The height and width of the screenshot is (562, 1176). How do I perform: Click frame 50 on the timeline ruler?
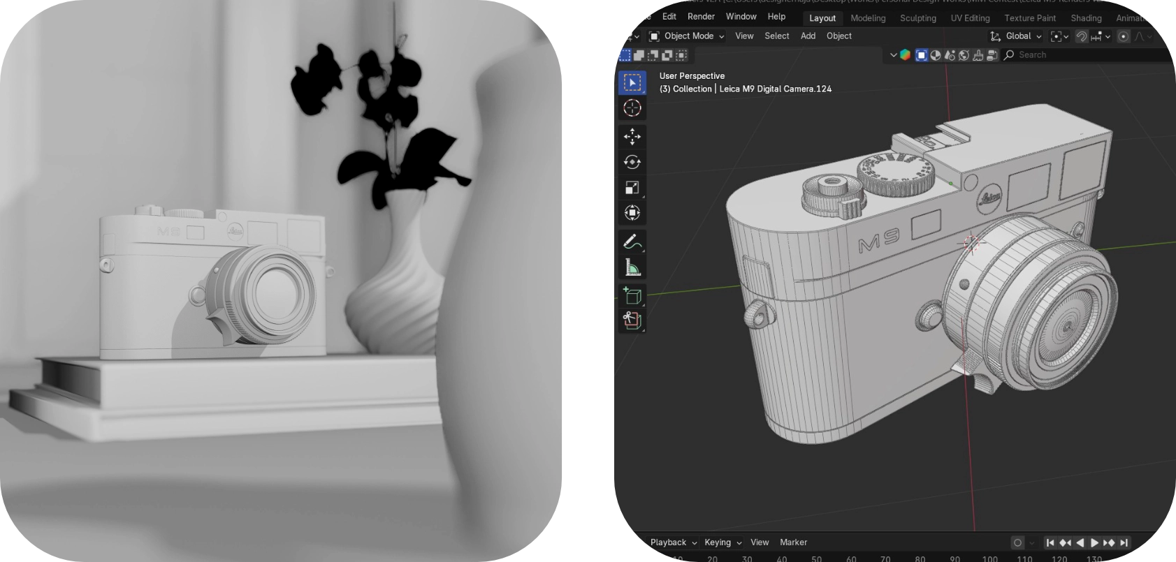tap(816, 559)
